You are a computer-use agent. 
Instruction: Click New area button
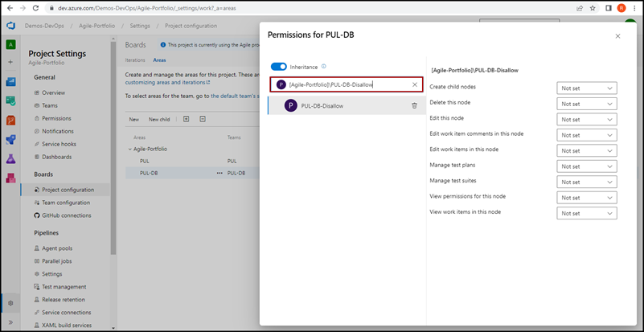click(134, 120)
